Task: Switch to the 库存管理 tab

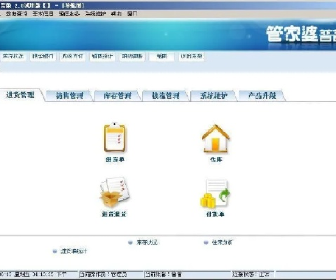Action: pos(118,96)
